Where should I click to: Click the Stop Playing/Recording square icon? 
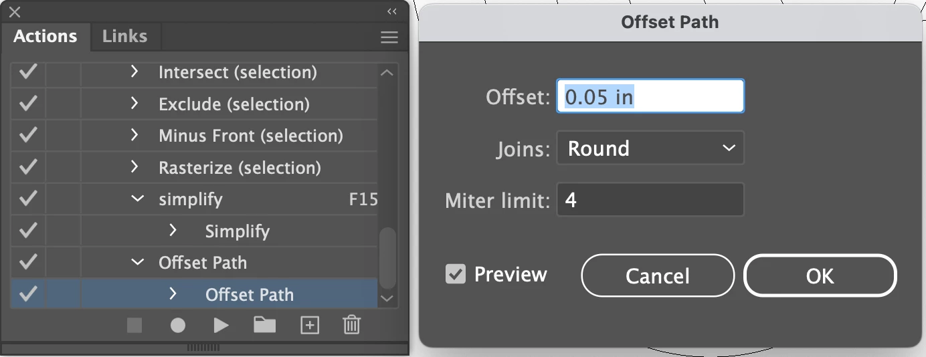click(135, 326)
